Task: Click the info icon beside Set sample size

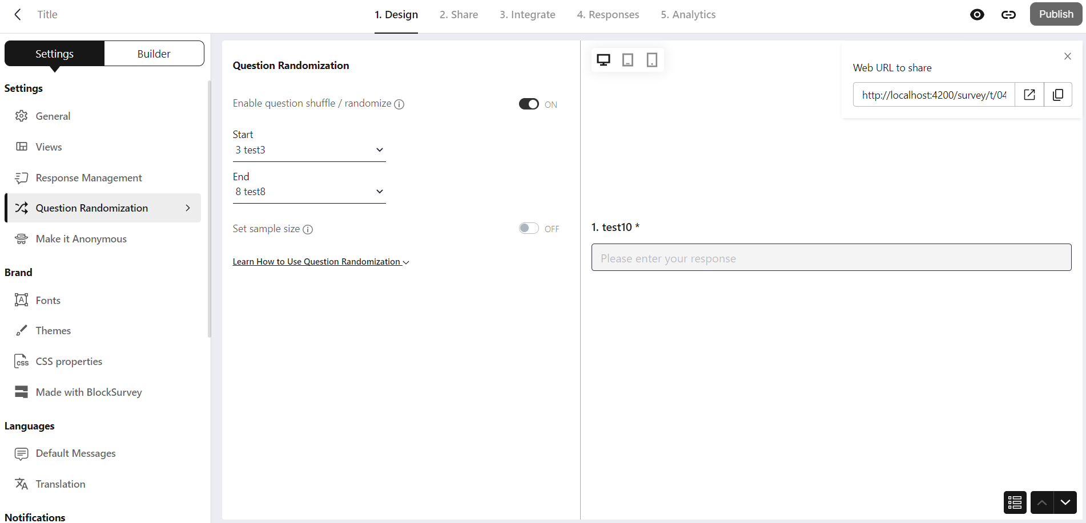Action: click(x=308, y=229)
